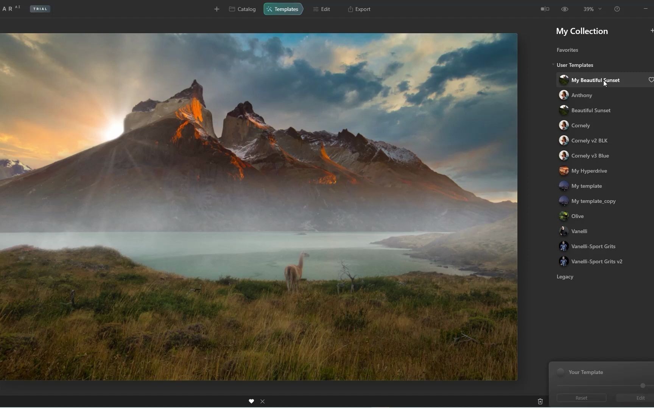Apply the Vanelli template
The width and height of the screenshot is (654, 408).
605,231
